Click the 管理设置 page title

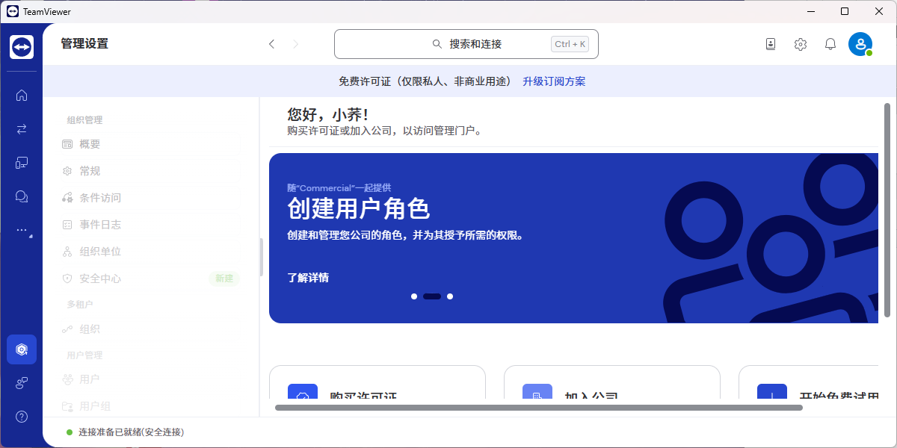tap(84, 44)
